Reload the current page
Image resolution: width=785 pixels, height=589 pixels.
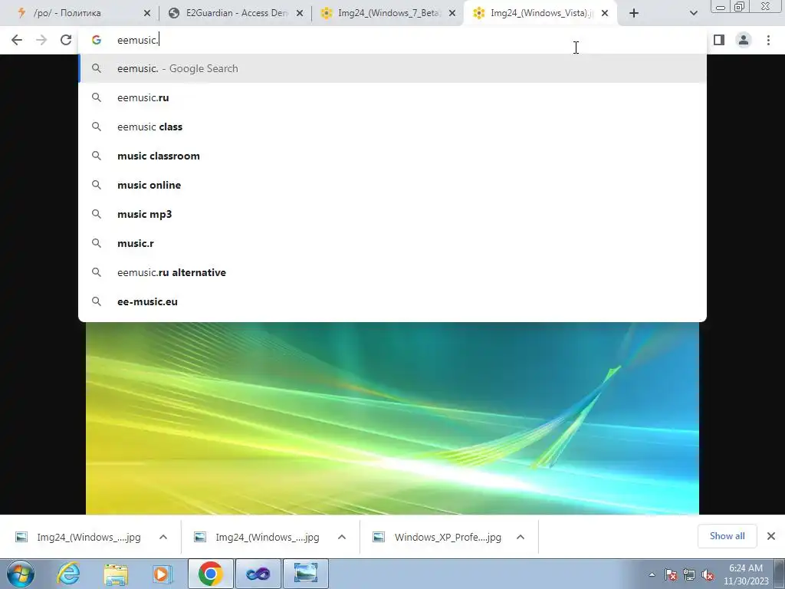[x=66, y=40]
